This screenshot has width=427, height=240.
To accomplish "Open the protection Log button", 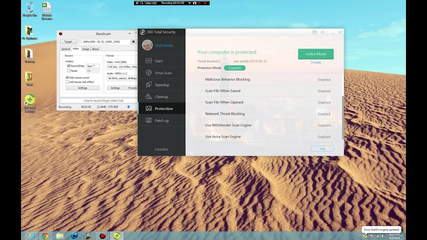I will point(322,149).
